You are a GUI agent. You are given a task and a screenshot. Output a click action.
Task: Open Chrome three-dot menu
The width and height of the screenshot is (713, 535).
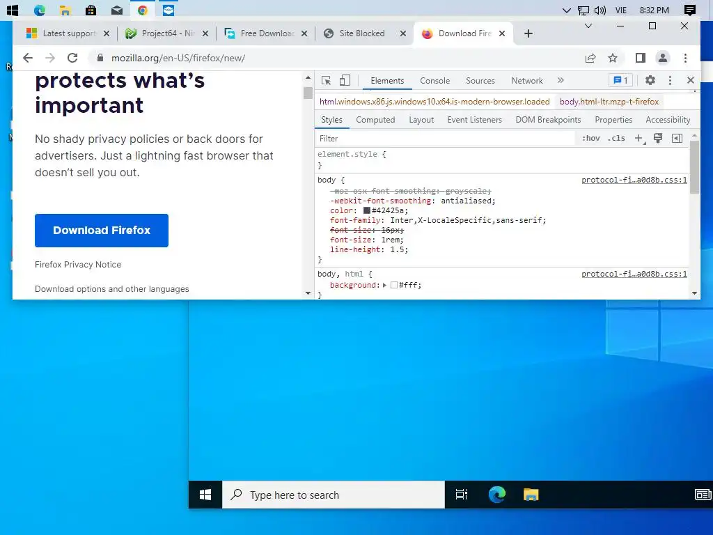tap(685, 58)
